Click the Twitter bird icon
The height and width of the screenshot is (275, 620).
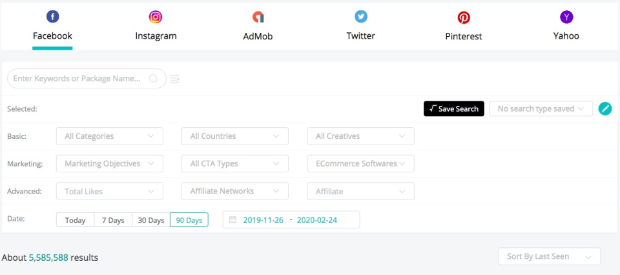point(360,17)
